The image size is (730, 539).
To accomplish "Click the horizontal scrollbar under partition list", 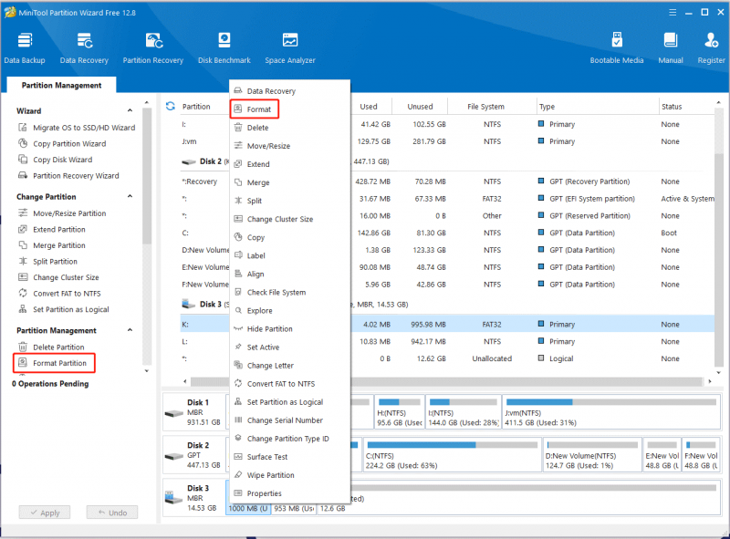I will pyautogui.click(x=446, y=381).
